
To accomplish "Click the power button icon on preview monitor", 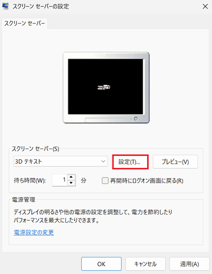I will click(x=136, y=119).
